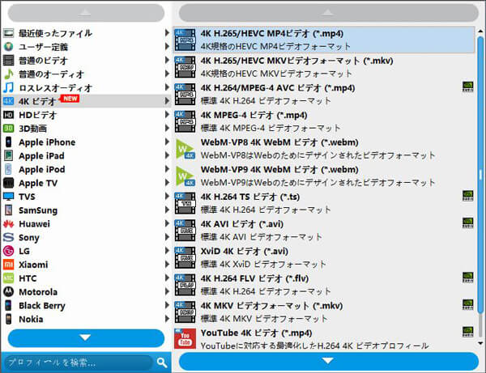The width and height of the screenshot is (486, 373).
Task: Click grey up button above format list
Action: pos(329,13)
